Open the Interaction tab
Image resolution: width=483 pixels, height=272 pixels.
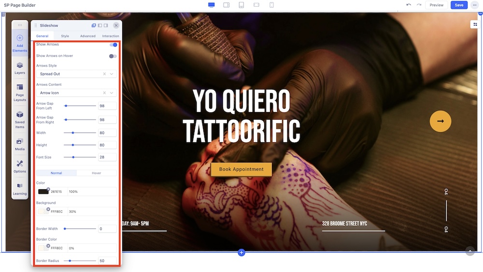111,36
